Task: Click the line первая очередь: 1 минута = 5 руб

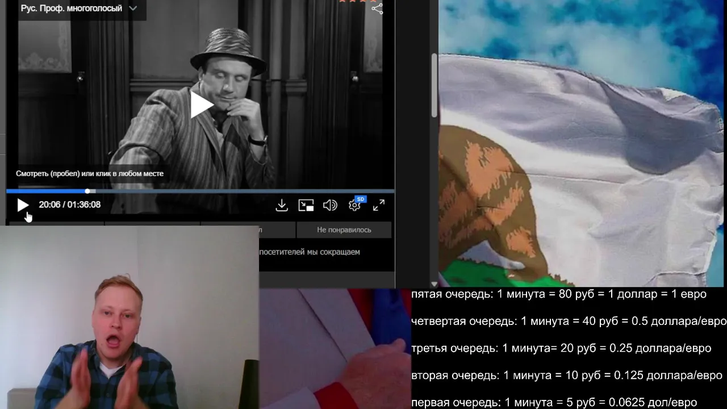Action: pos(554,402)
